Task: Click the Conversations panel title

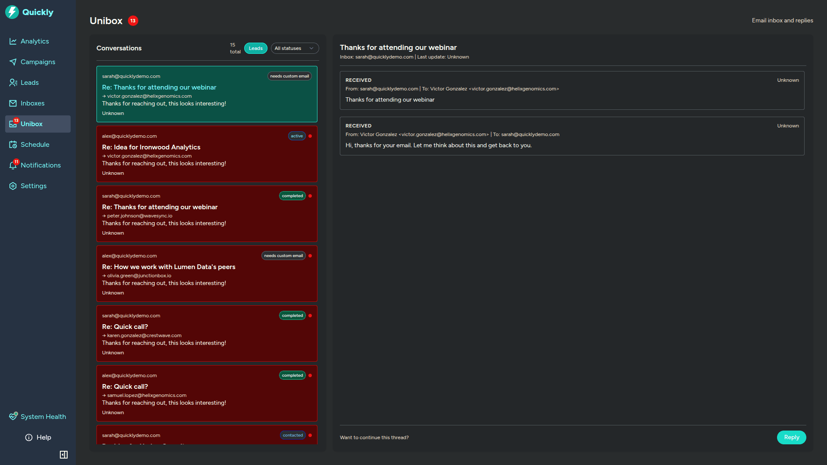Action: (119, 48)
